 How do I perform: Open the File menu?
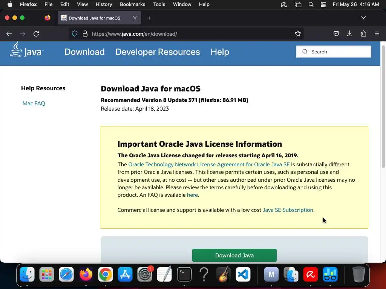(x=48, y=5)
